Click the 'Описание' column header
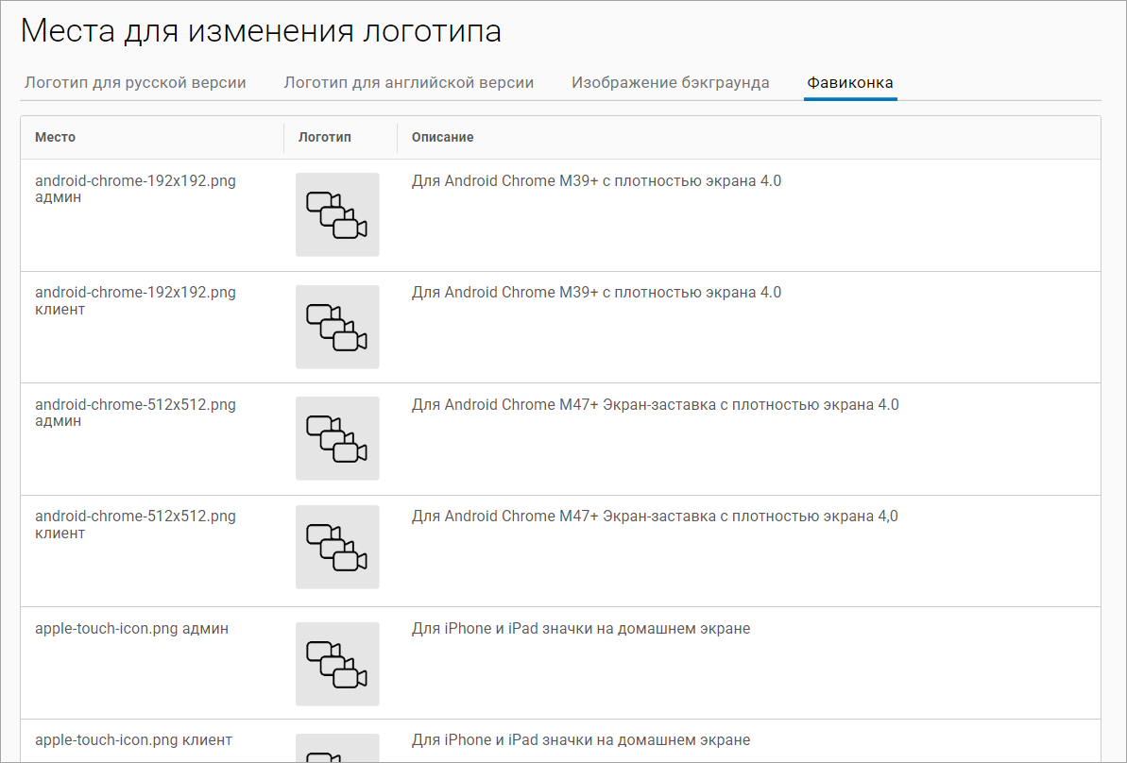This screenshot has width=1127, height=763. (x=442, y=138)
